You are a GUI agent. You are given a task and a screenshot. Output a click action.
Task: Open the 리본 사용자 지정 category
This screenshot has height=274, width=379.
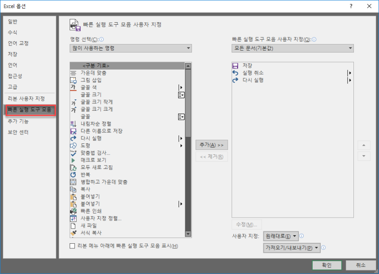coord(27,98)
